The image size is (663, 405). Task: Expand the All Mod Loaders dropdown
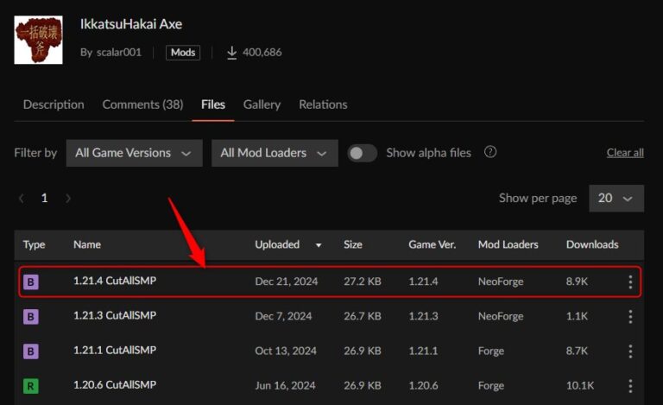273,153
